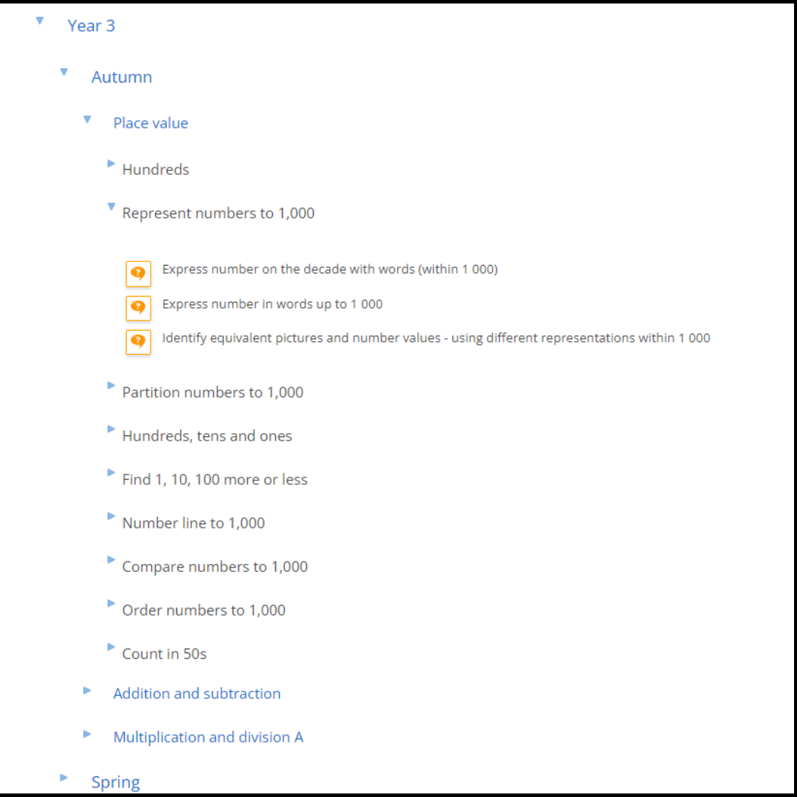Collapse Represent numbers to 1,000 arrow

coord(111,207)
